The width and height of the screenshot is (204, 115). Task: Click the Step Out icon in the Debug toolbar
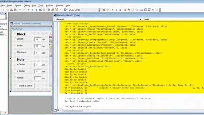click(x=136, y=10)
